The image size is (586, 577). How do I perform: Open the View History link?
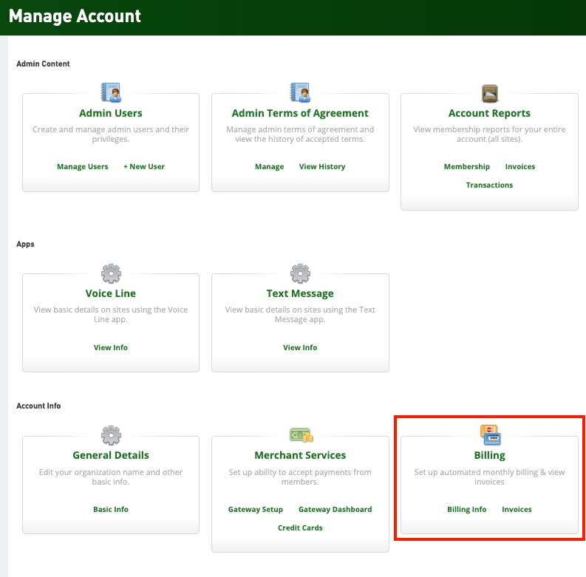click(x=321, y=167)
